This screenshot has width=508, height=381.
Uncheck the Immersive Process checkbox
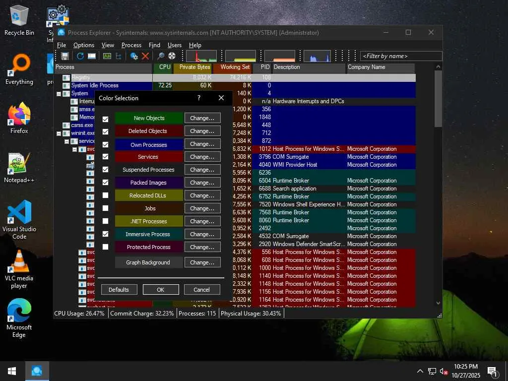click(x=105, y=234)
